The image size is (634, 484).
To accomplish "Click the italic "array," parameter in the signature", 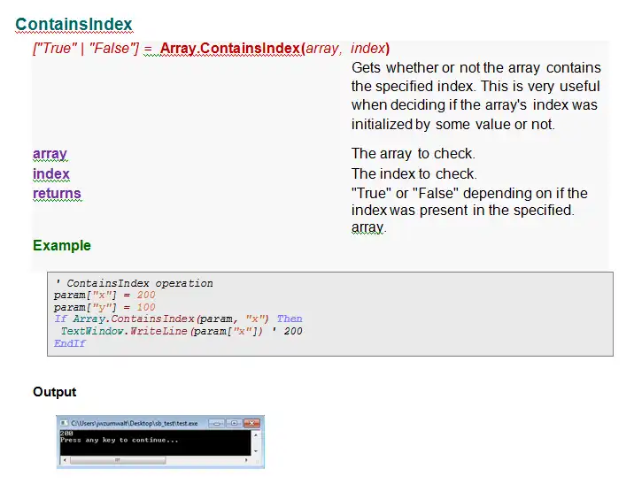I will (324, 49).
